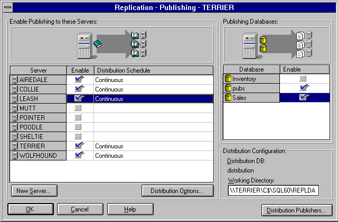Click the Database column header

(x=251, y=69)
